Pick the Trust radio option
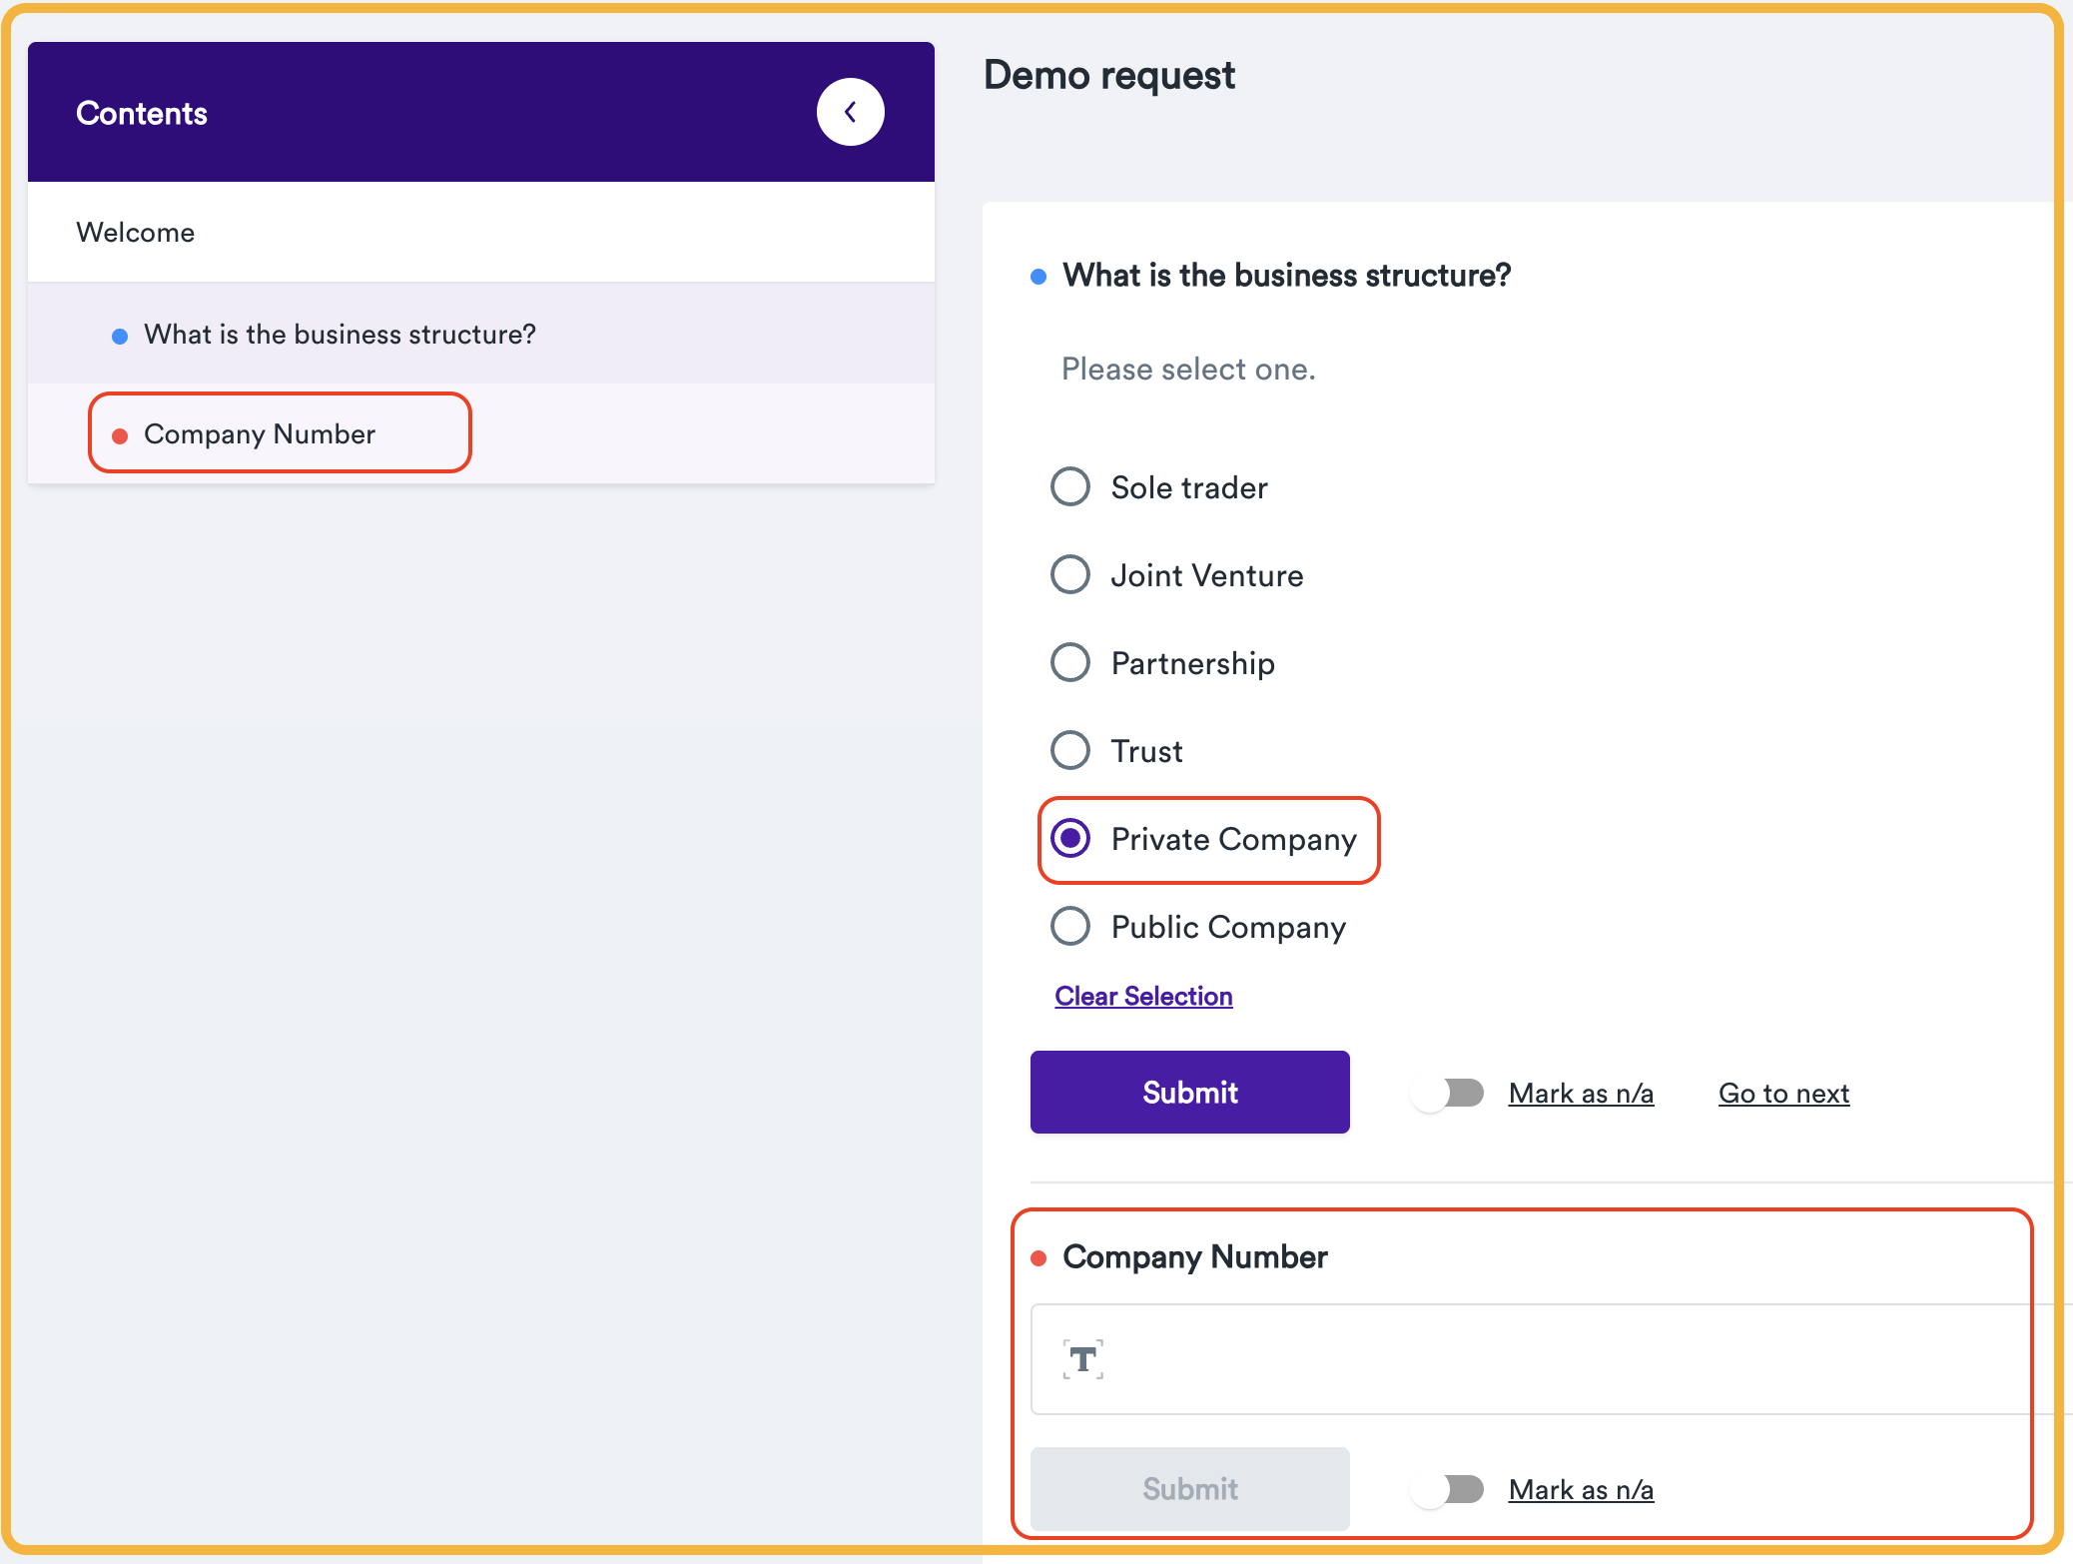The width and height of the screenshot is (2073, 1564). [x=1070, y=751]
